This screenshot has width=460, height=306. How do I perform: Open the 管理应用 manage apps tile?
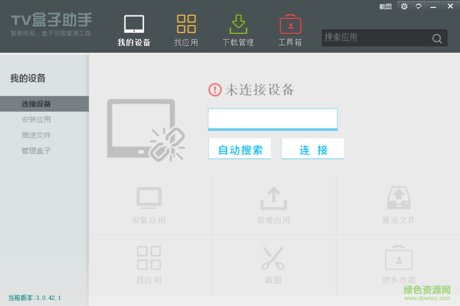(273, 204)
